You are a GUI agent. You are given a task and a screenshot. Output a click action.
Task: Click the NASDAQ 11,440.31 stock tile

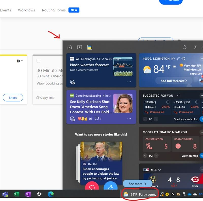click(157, 107)
